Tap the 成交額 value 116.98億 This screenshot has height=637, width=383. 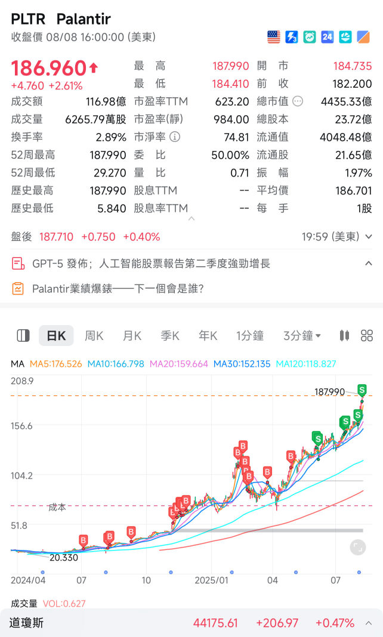click(x=106, y=101)
